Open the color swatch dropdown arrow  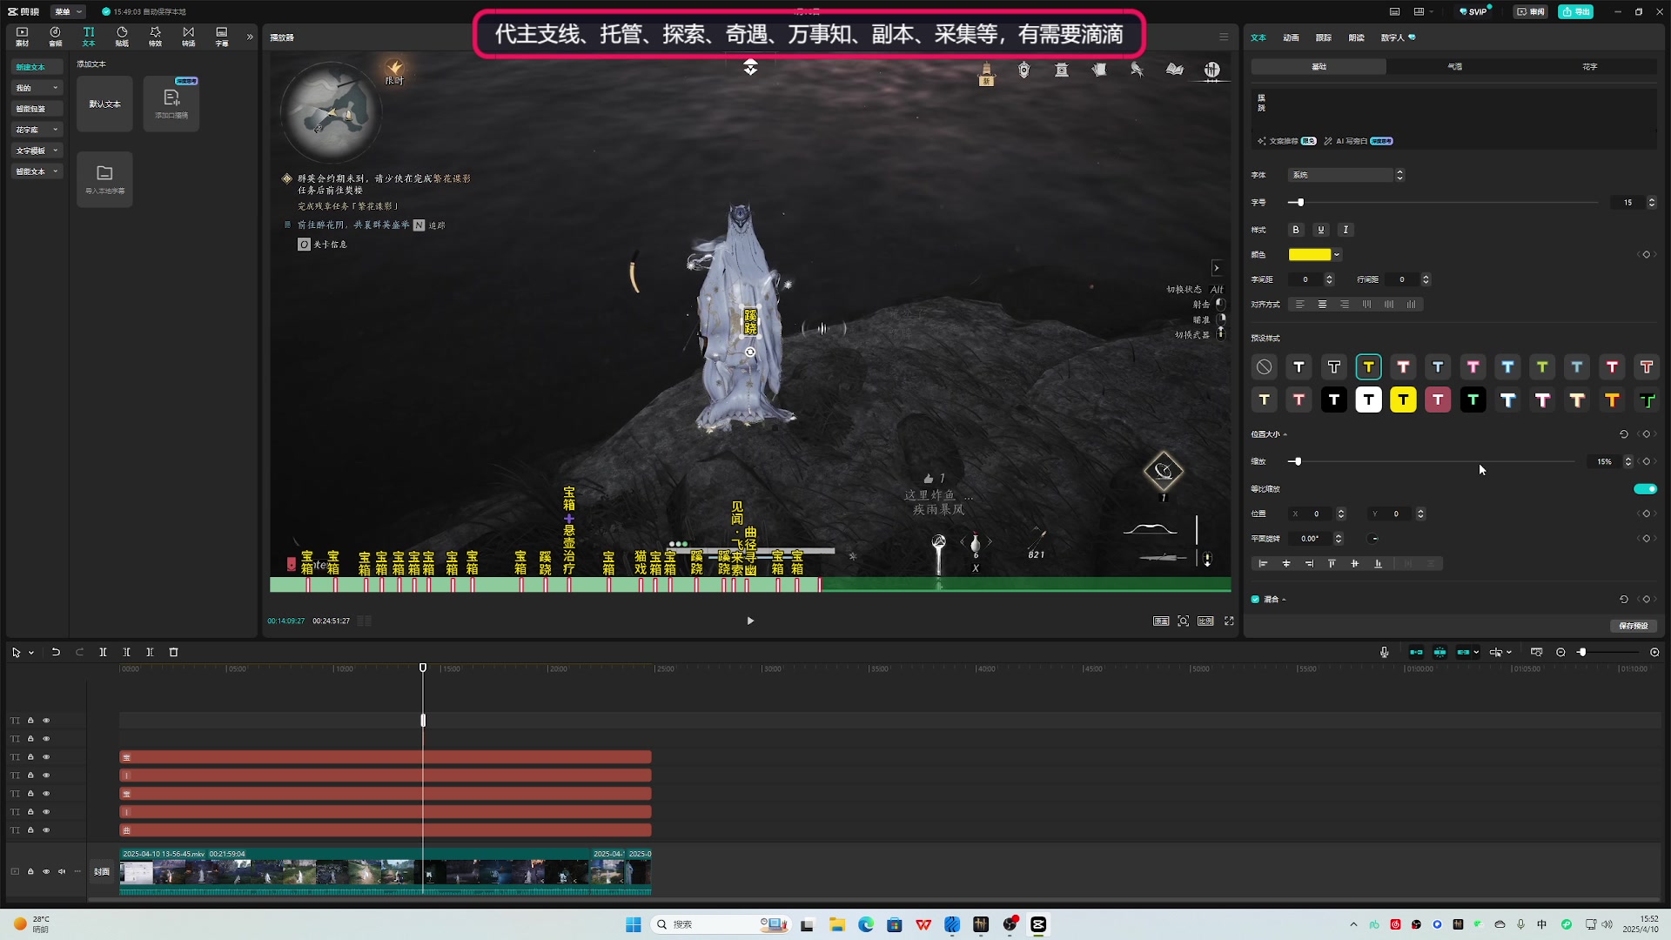[x=1337, y=255]
